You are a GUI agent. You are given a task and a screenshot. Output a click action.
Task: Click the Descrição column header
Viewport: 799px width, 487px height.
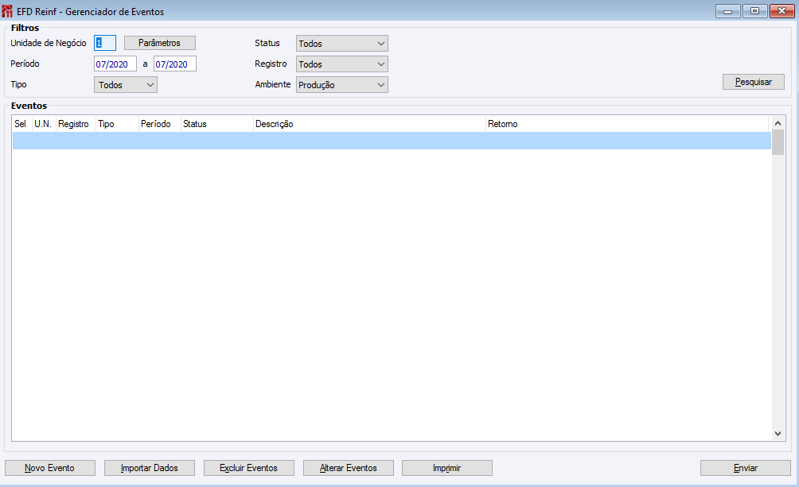369,124
